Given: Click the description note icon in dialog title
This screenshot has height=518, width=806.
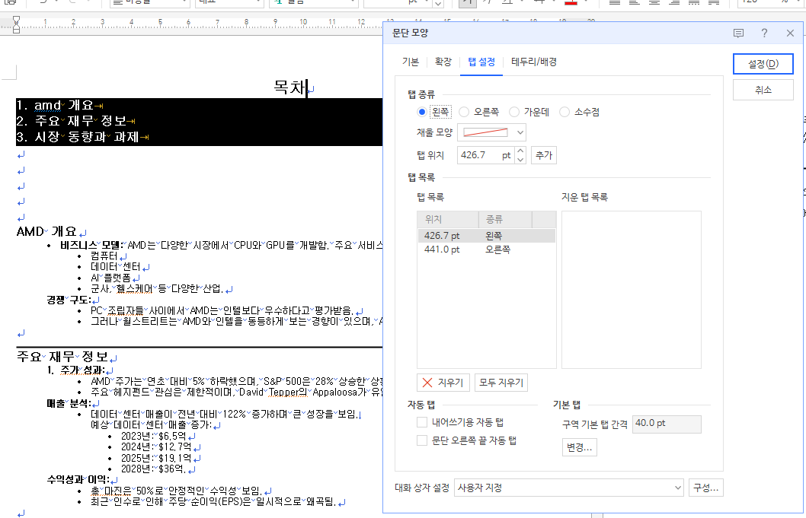Looking at the screenshot, I should click(x=739, y=33).
